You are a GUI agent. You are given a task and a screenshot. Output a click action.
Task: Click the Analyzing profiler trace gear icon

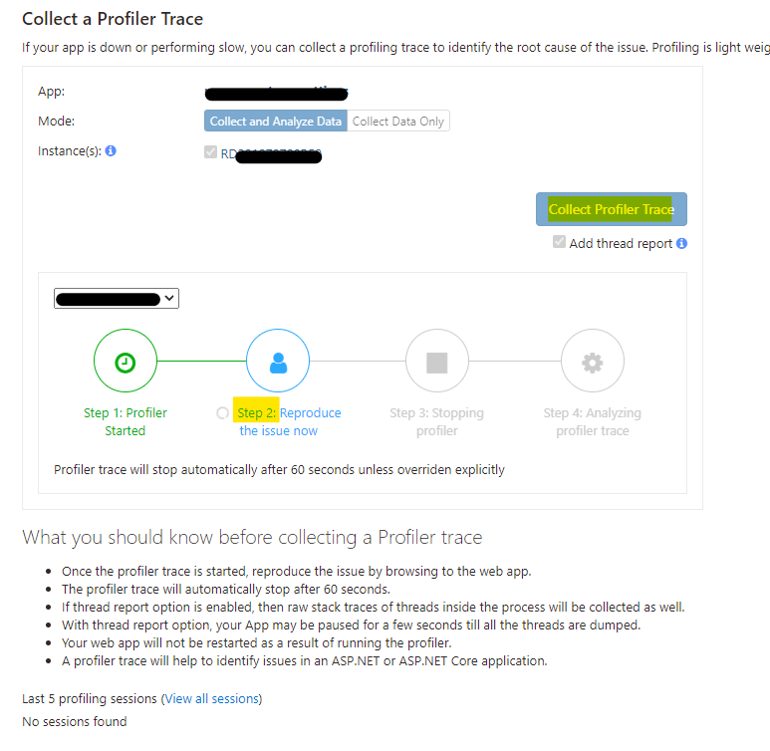point(593,363)
